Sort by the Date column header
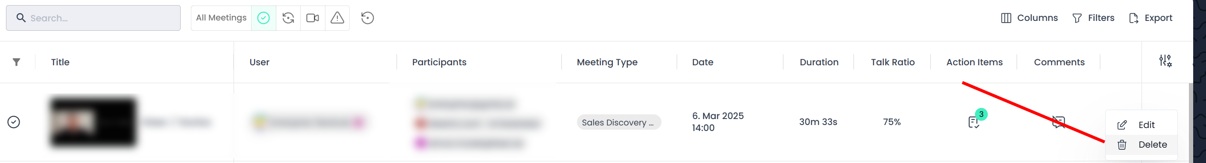The image size is (1206, 163). point(702,62)
